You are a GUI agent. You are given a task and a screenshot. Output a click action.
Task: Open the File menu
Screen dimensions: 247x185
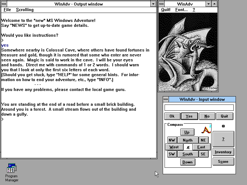pos(7,10)
